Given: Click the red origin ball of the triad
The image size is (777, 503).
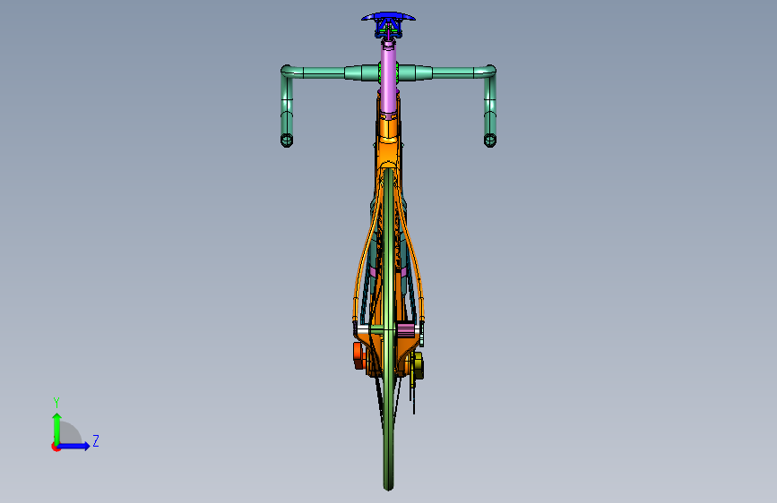Looking at the screenshot, I should 56,447.
